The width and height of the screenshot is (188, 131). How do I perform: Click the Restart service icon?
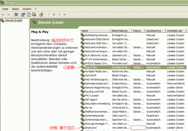point(65,15)
